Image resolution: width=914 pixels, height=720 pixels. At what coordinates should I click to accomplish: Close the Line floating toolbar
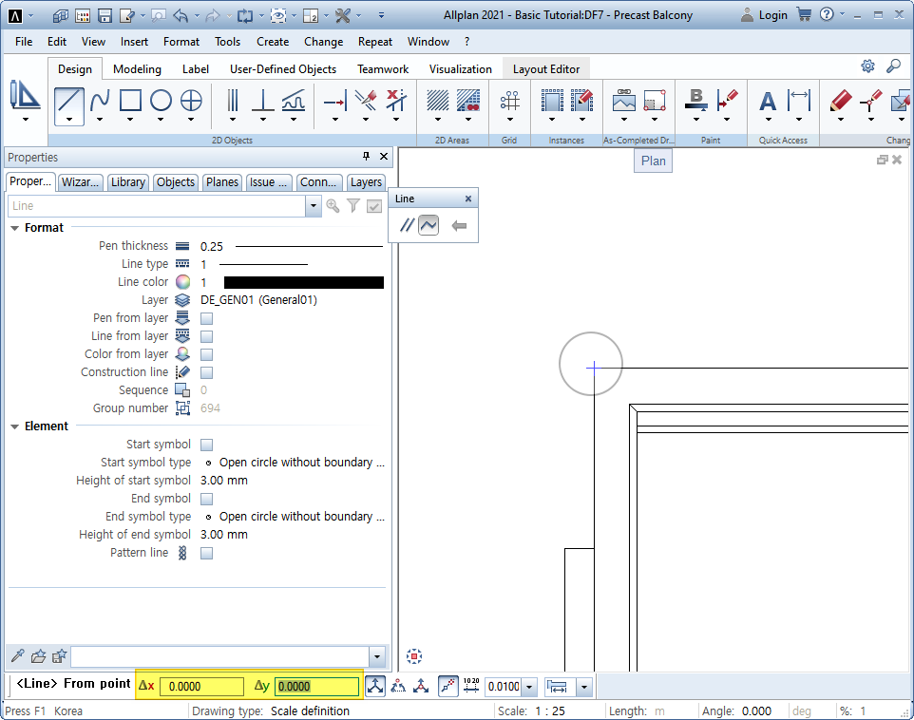tap(468, 199)
